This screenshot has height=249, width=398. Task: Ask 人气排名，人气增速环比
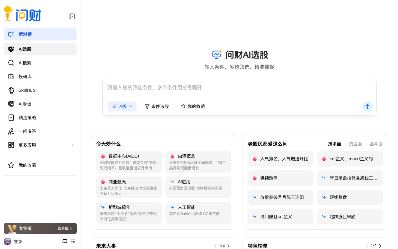coord(280,159)
